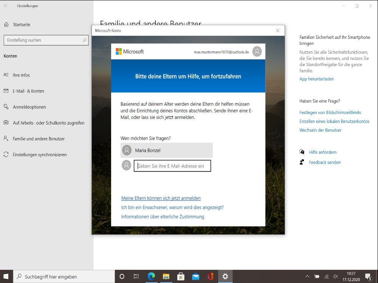Image resolution: width=378 pixels, height=283 pixels.
Task: Open 'Ich bin ein Erwachsener' link
Action: tap(172, 208)
